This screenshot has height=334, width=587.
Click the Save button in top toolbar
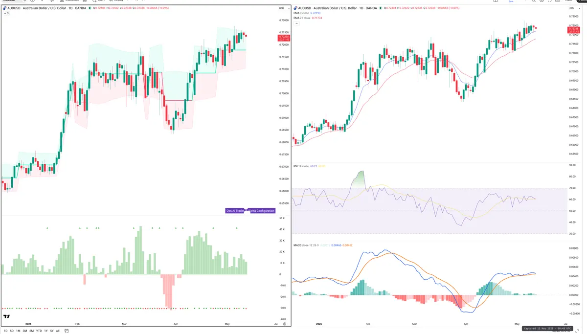click(x=511, y=1)
